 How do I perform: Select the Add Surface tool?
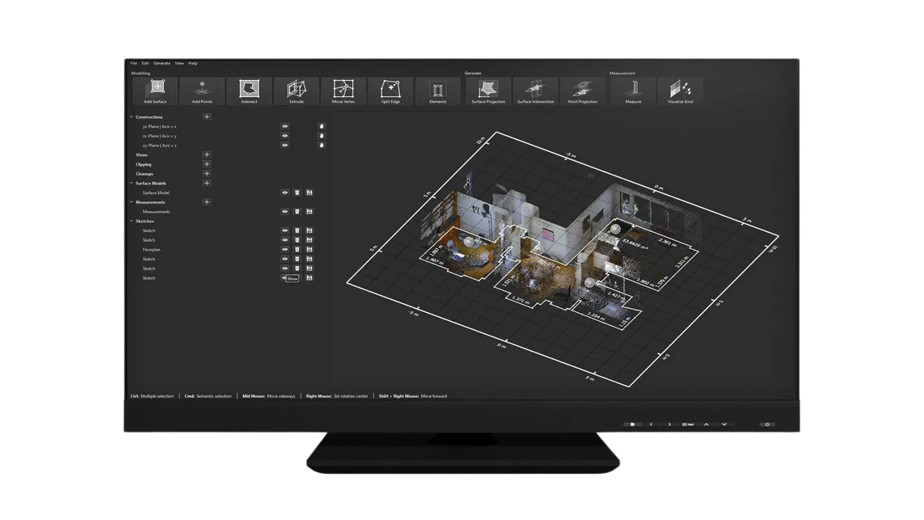(155, 91)
